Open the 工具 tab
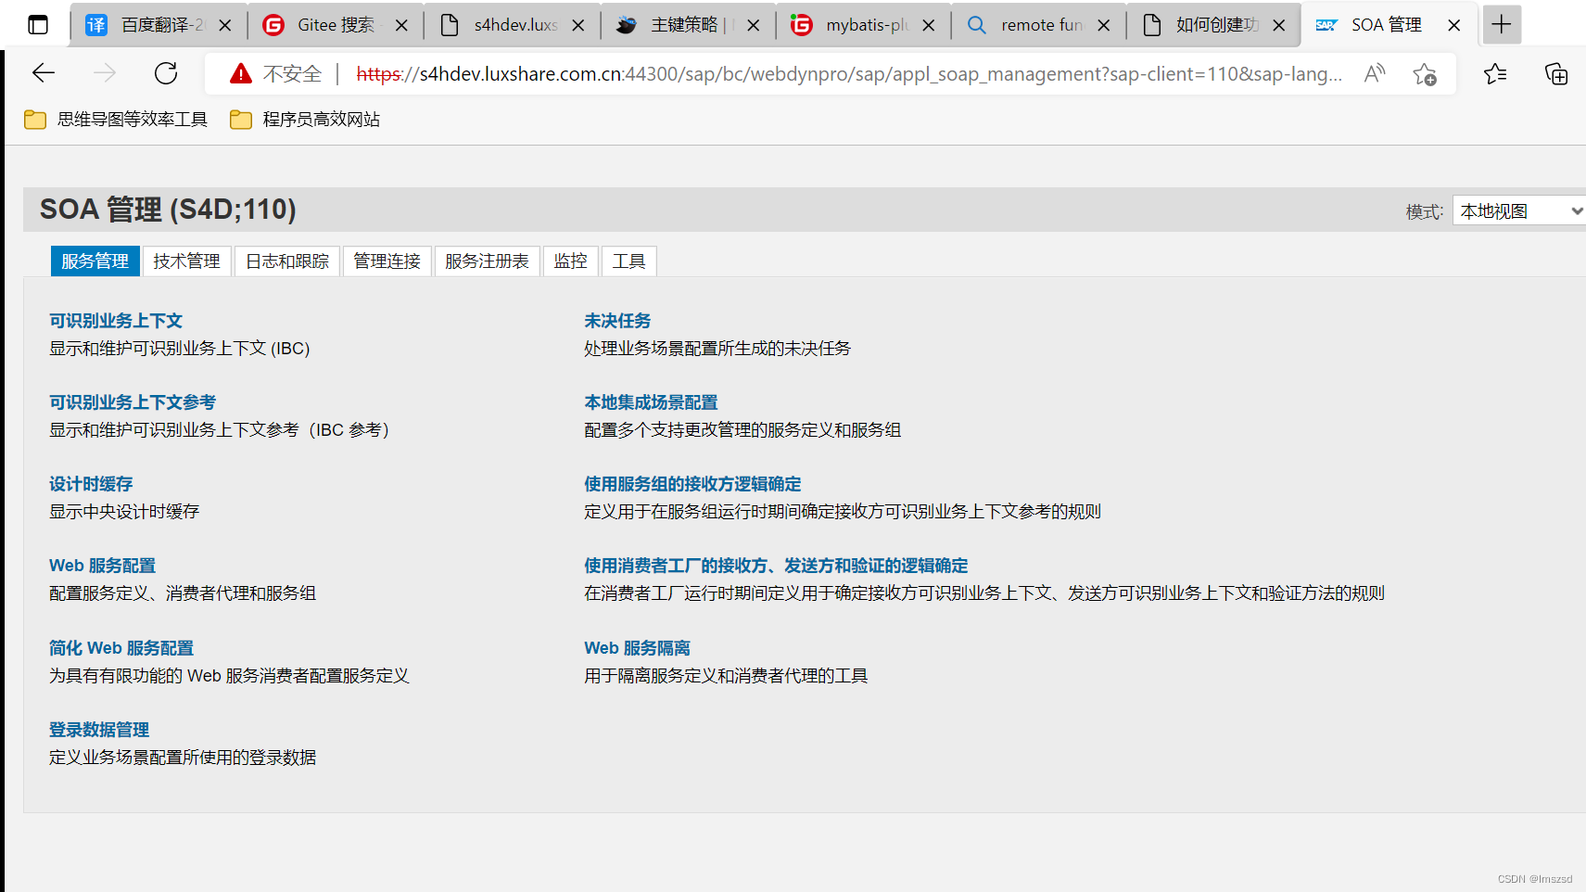This screenshot has width=1586, height=892. click(628, 261)
